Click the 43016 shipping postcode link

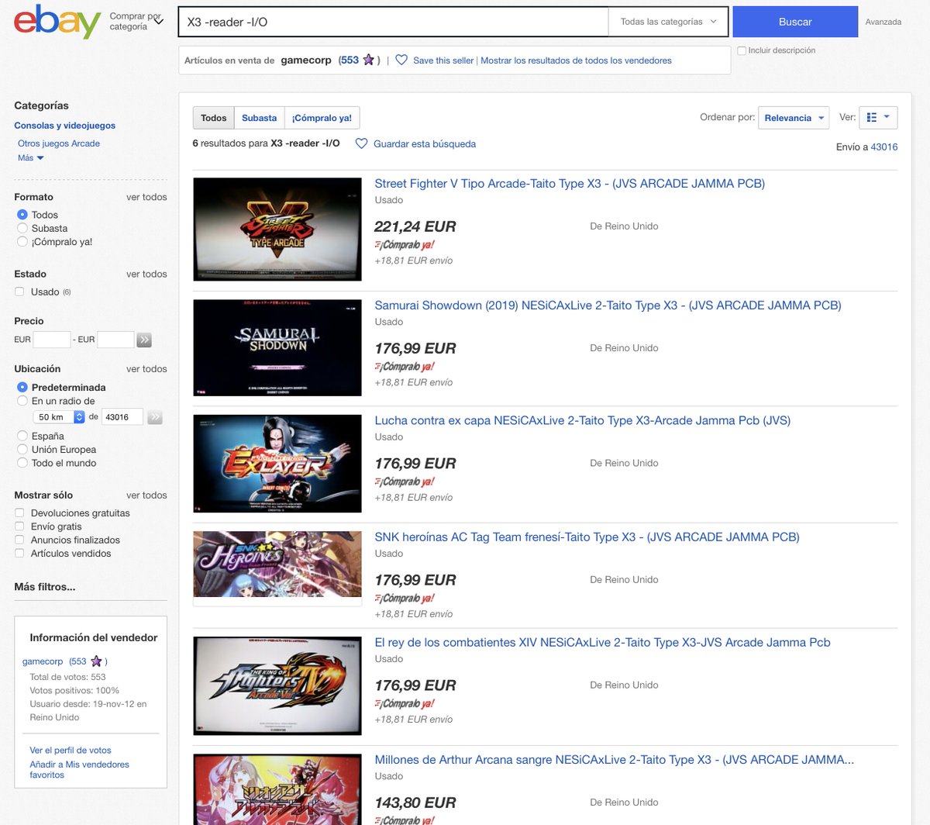point(884,147)
